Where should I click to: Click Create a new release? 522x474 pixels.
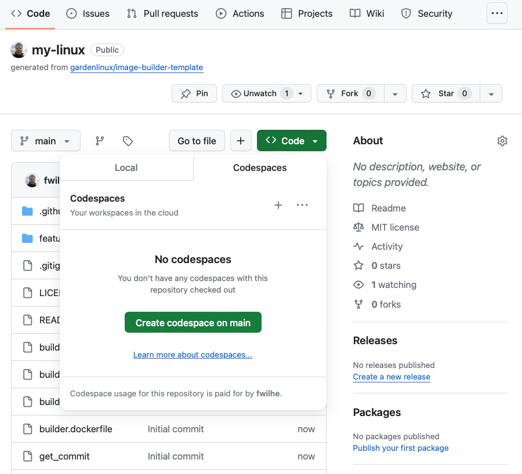pos(391,377)
